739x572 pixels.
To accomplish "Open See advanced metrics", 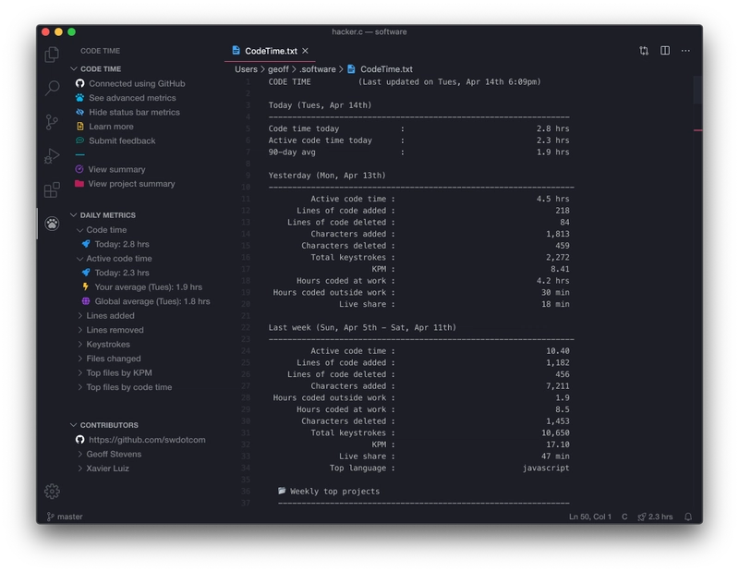I will [132, 98].
